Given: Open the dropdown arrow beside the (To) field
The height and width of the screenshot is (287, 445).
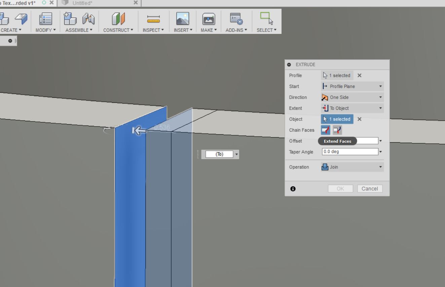Looking at the screenshot, I should (236, 154).
